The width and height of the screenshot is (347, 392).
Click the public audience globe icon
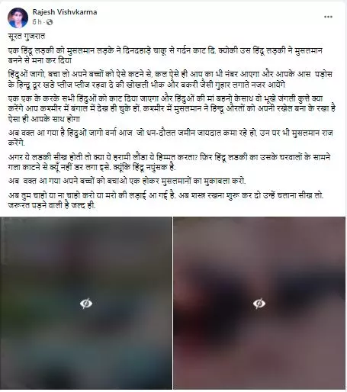[50, 22]
